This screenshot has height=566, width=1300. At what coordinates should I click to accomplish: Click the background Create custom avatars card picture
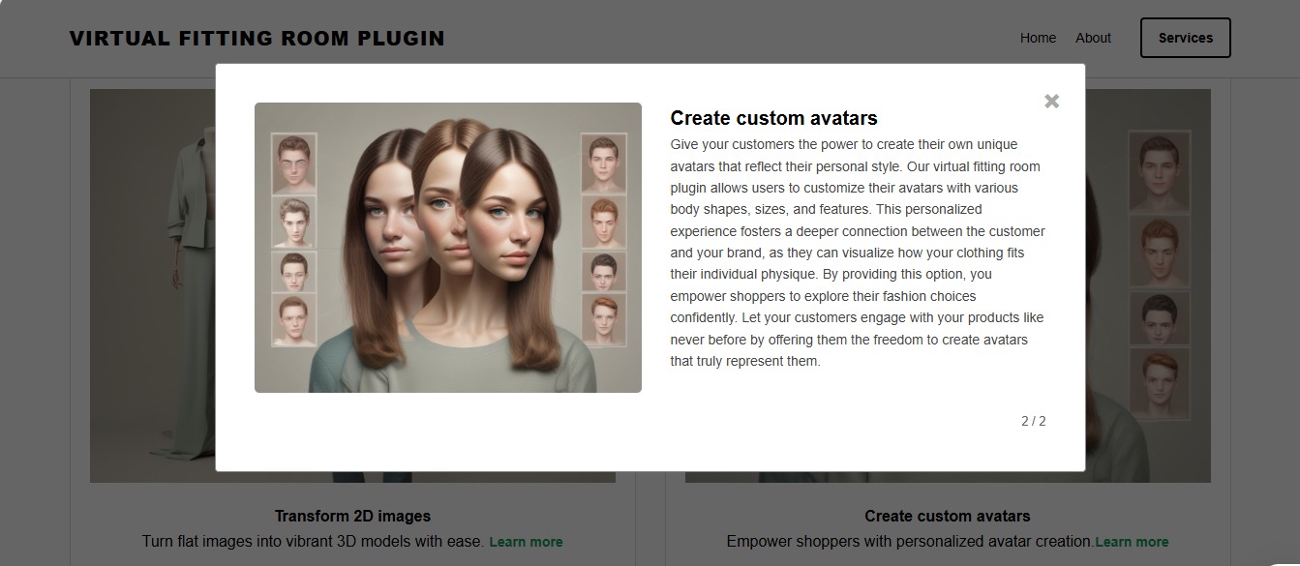point(1148,285)
